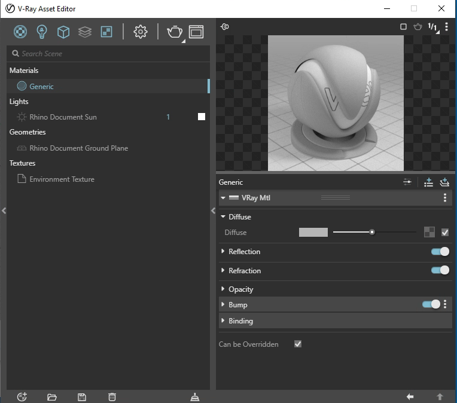Click the material preview render thumbnail
Screen dimensions: 457x403
coord(336,103)
